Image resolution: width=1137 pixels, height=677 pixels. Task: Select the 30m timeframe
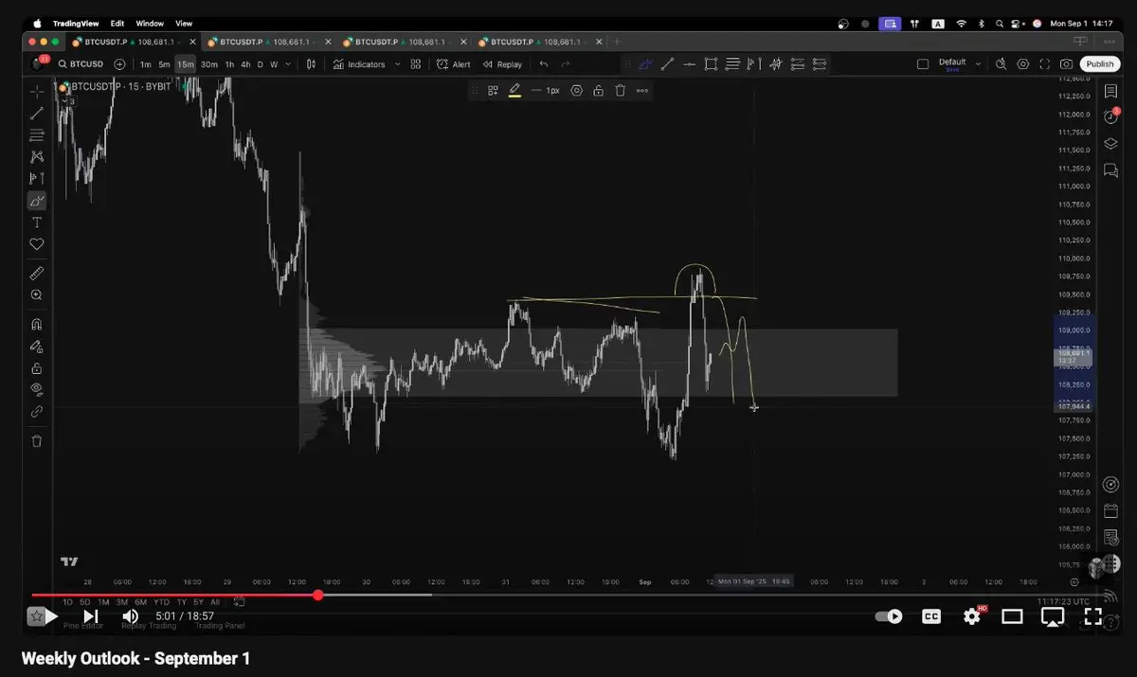click(208, 64)
